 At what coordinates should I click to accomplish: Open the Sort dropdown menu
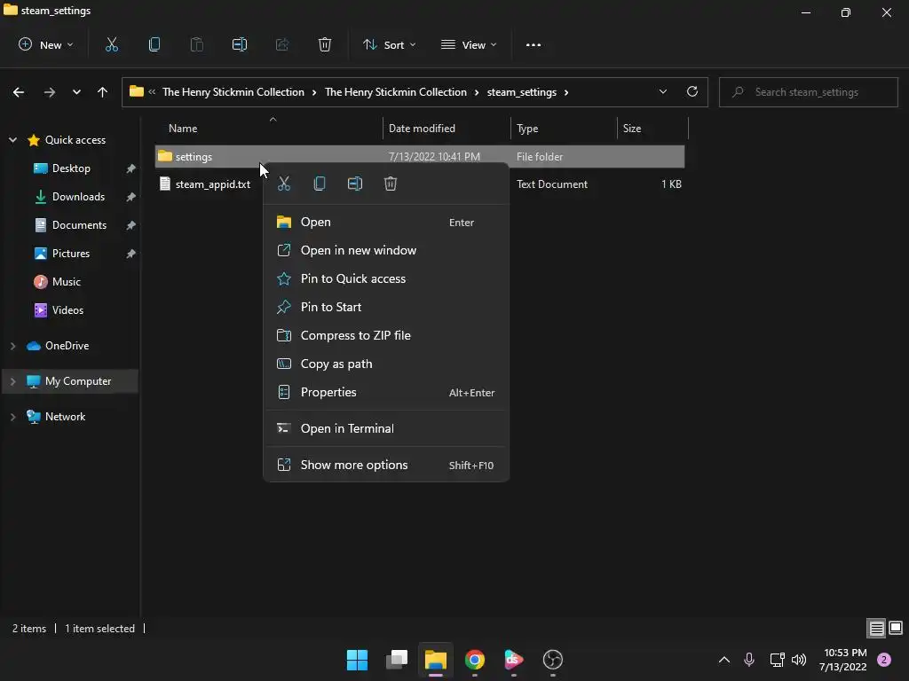[389, 44]
